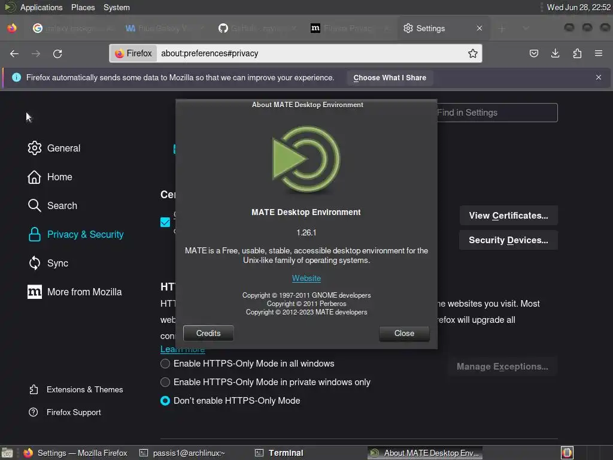613x460 pixels.
Task: Select Don't enable HTTPS-Only Mode
Action: [165, 401]
